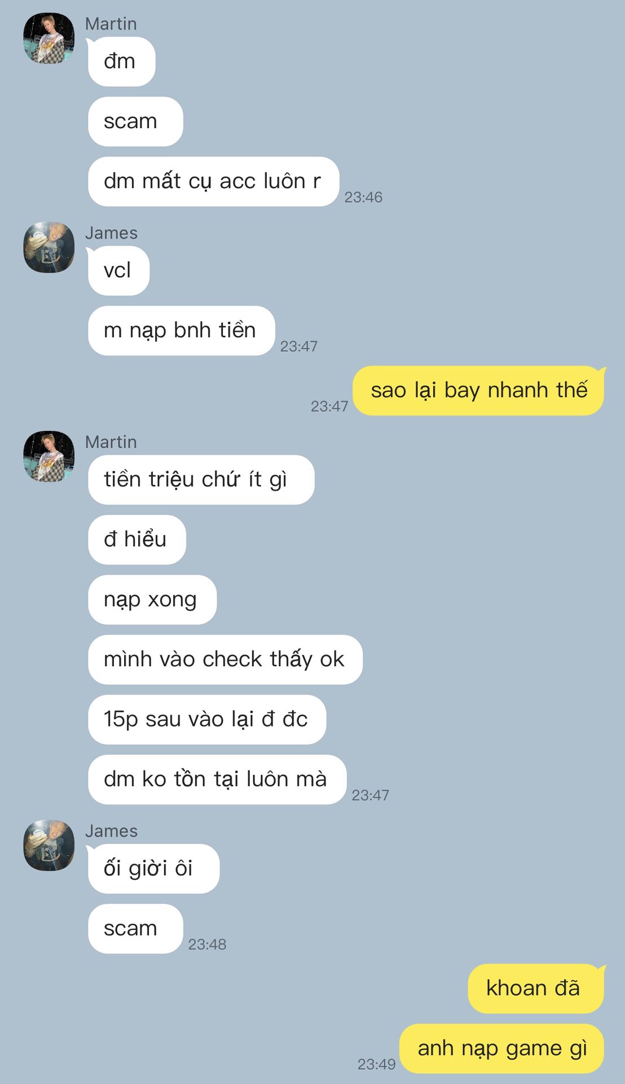This screenshot has height=1084, width=625.
Task: Tap 'mình vào check thấy ok' message
Action: click(x=225, y=659)
